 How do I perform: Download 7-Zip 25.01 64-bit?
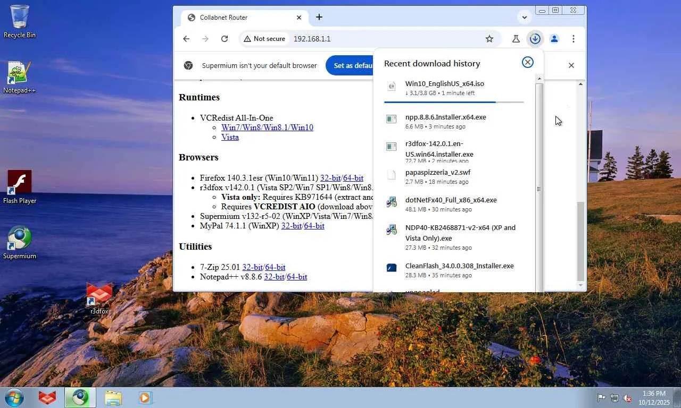[276, 267]
